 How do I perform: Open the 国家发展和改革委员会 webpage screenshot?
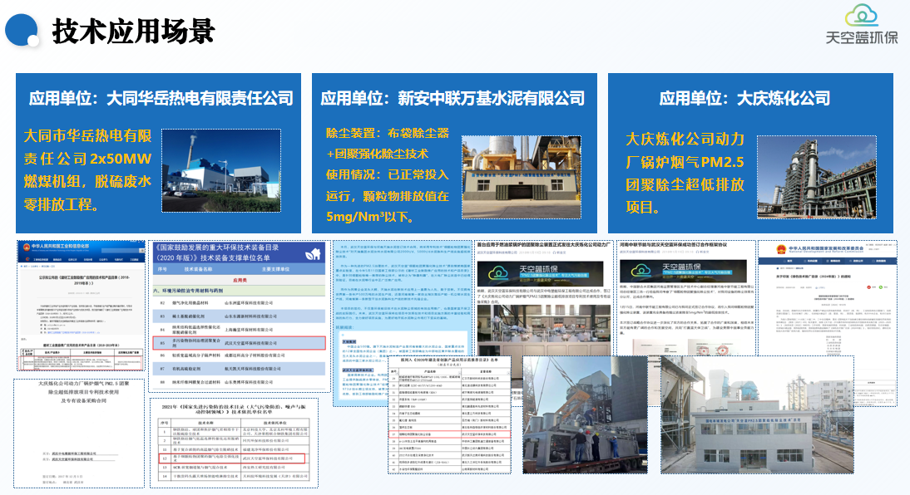point(828,323)
